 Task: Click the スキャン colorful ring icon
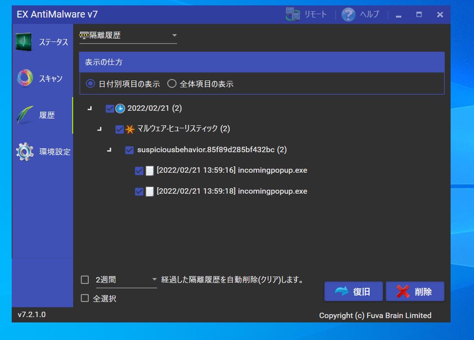click(25, 78)
